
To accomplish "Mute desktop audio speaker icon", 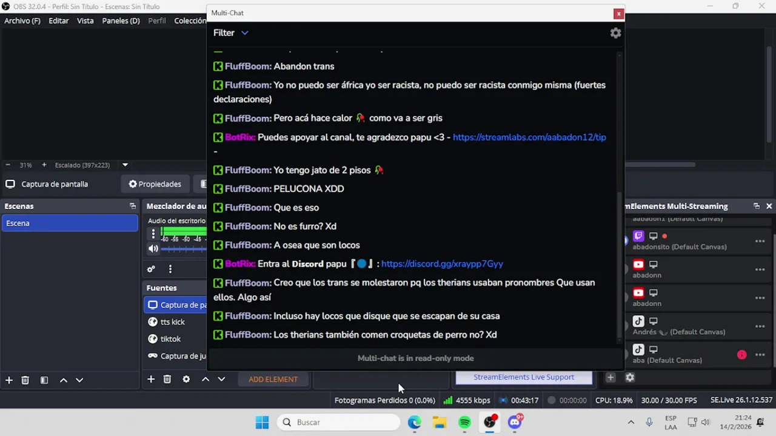I will click(153, 248).
